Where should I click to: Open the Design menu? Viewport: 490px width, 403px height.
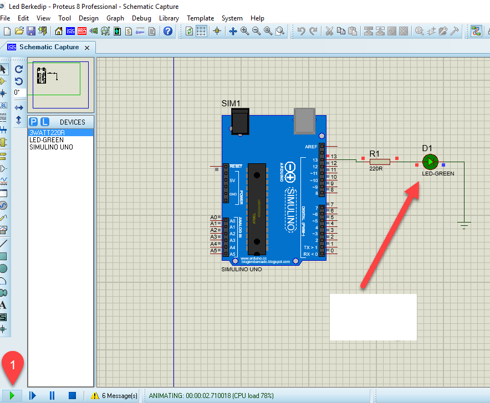pos(89,18)
